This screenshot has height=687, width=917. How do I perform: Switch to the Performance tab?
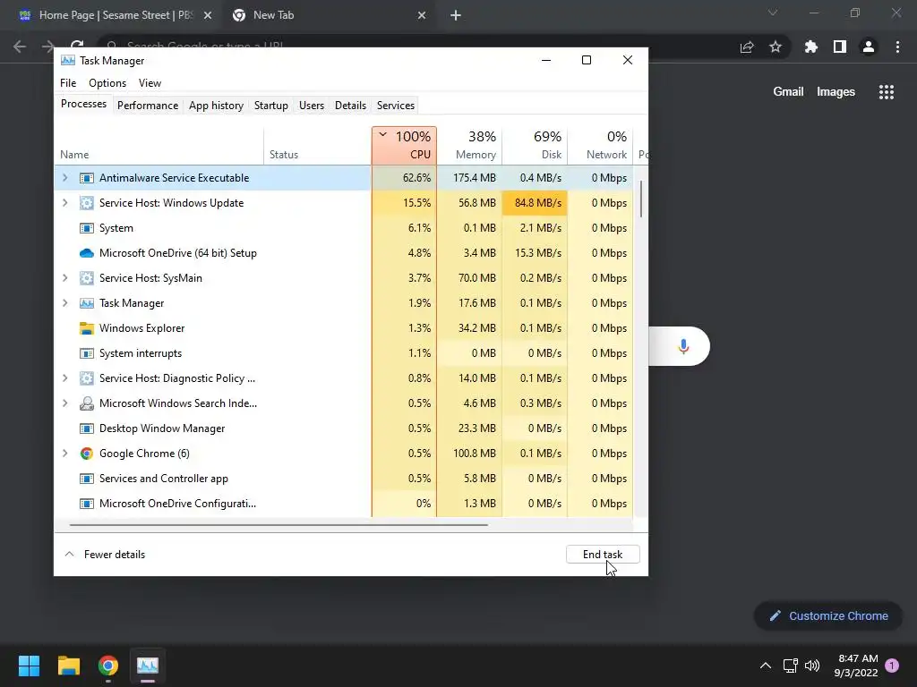pos(148,106)
